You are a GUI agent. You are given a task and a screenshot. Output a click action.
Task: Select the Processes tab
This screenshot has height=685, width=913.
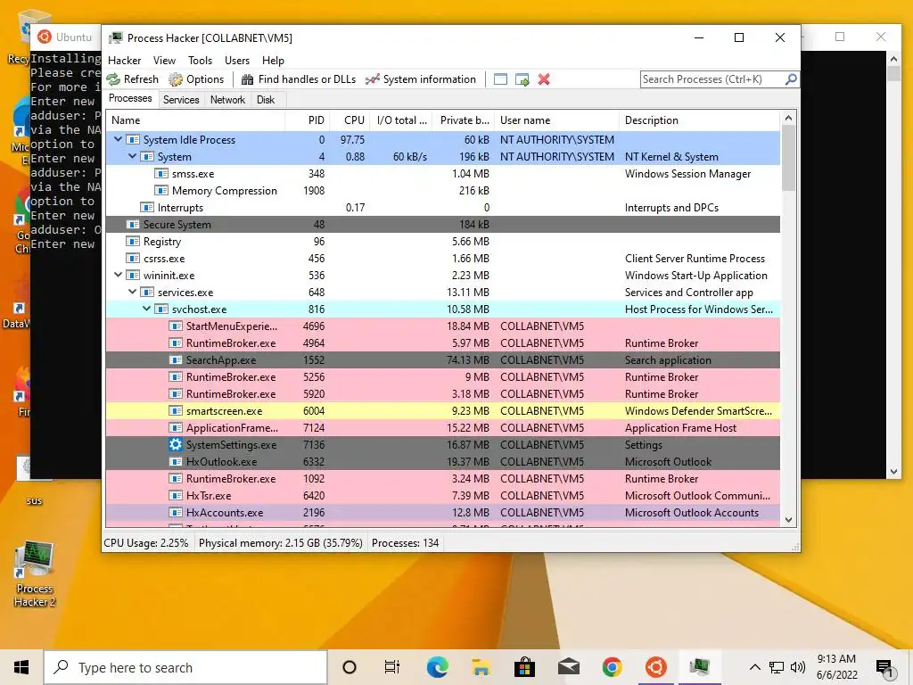[x=130, y=98]
